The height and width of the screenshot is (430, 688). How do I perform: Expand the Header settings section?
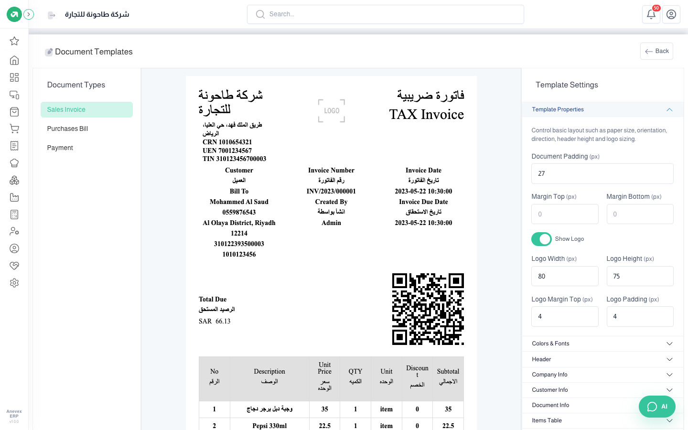tap(602, 359)
